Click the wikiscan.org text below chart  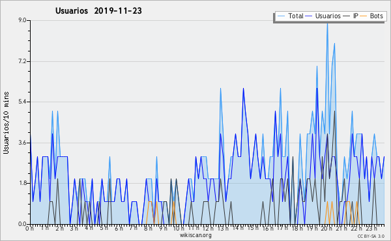(195, 235)
